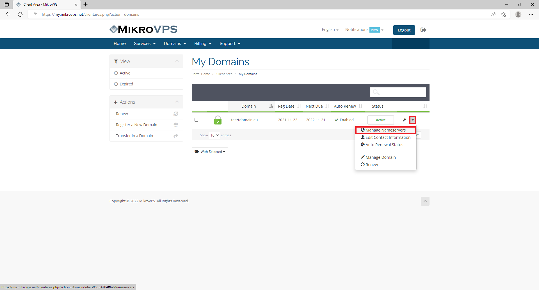The height and width of the screenshot is (290, 539).
Task: Sort table by Domain column
Action: [x=251, y=106]
